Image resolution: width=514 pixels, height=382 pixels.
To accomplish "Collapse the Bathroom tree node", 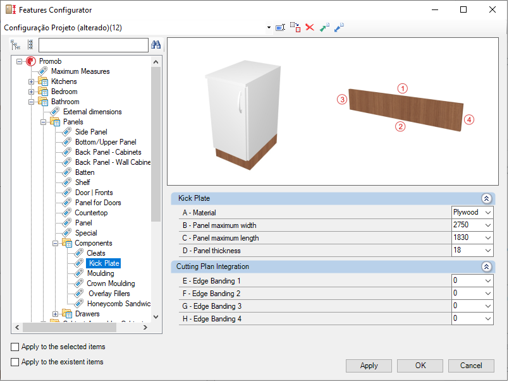I will [x=31, y=102].
